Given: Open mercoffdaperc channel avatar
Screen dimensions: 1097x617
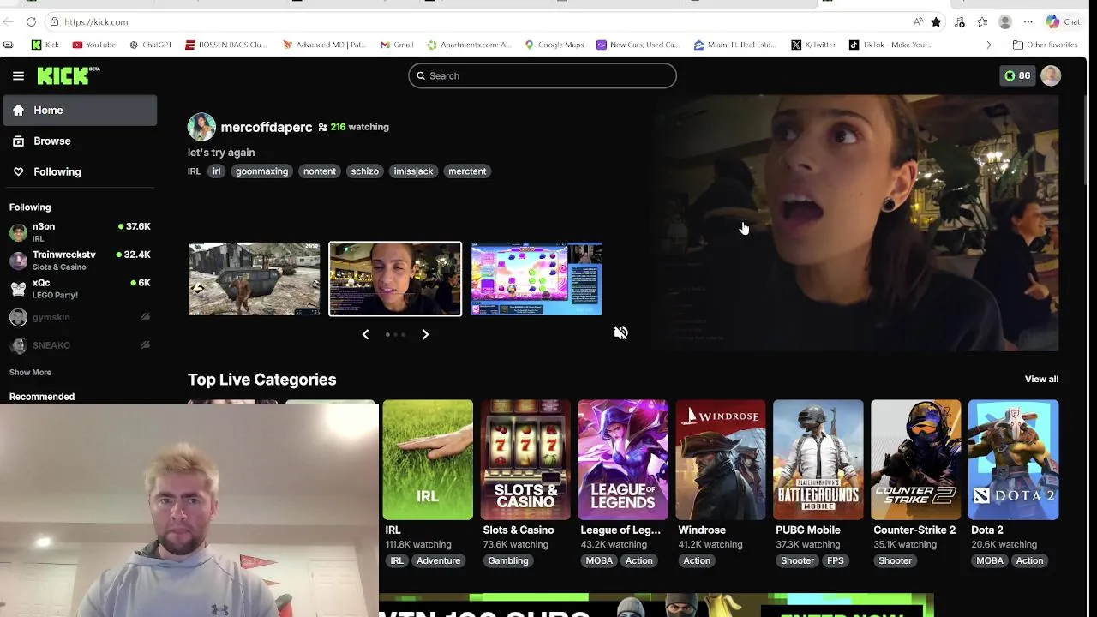Looking at the screenshot, I should [x=201, y=127].
